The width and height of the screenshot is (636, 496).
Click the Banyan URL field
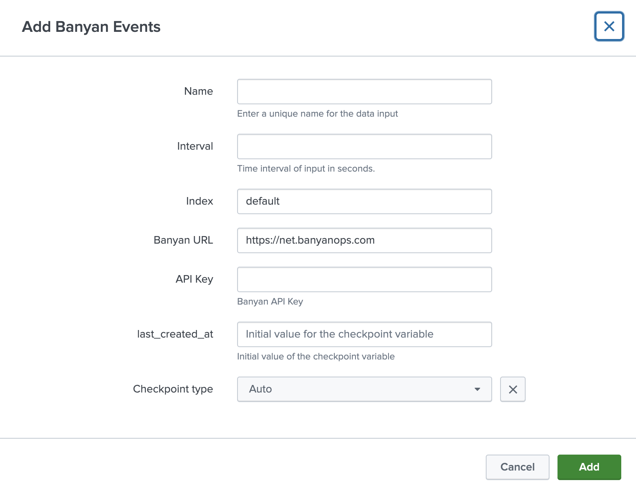pyautogui.click(x=365, y=240)
